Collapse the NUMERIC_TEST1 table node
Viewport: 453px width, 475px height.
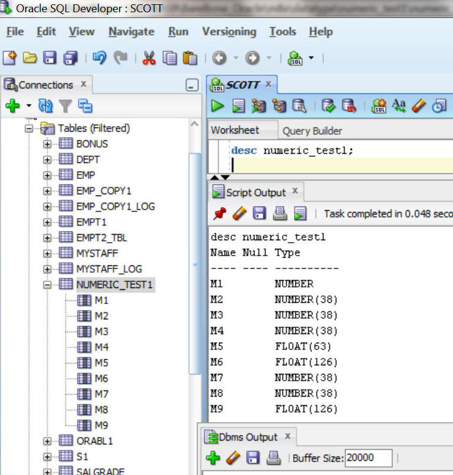pyautogui.click(x=47, y=285)
